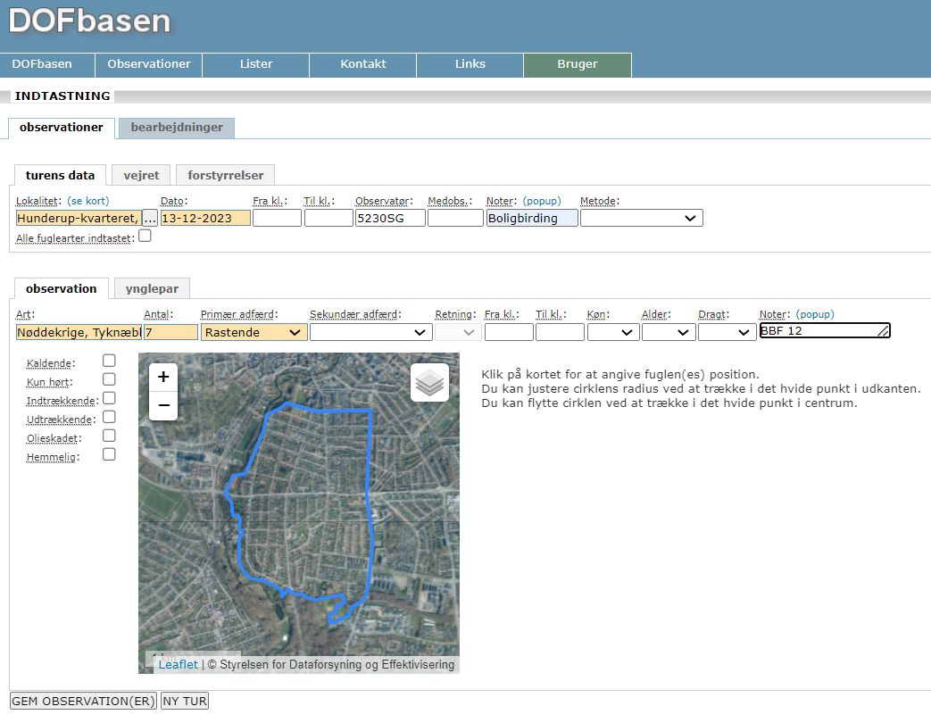931x723 pixels.
Task: Open Primær adfærd dropdown showing Rastende
Action: [x=254, y=332]
